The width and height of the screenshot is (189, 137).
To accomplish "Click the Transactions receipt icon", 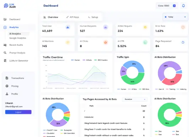I will (x=7, y=78).
